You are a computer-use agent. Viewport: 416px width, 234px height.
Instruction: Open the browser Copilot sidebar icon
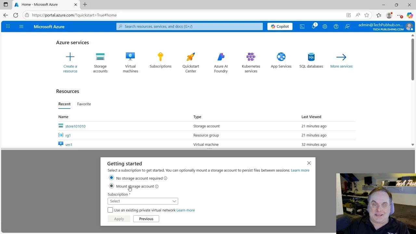[409, 15]
